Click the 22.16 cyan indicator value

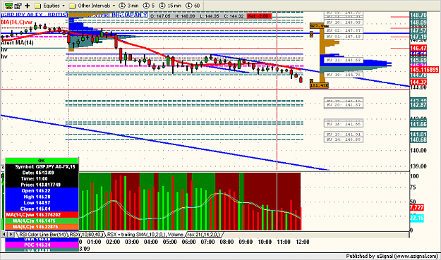[416, 218]
